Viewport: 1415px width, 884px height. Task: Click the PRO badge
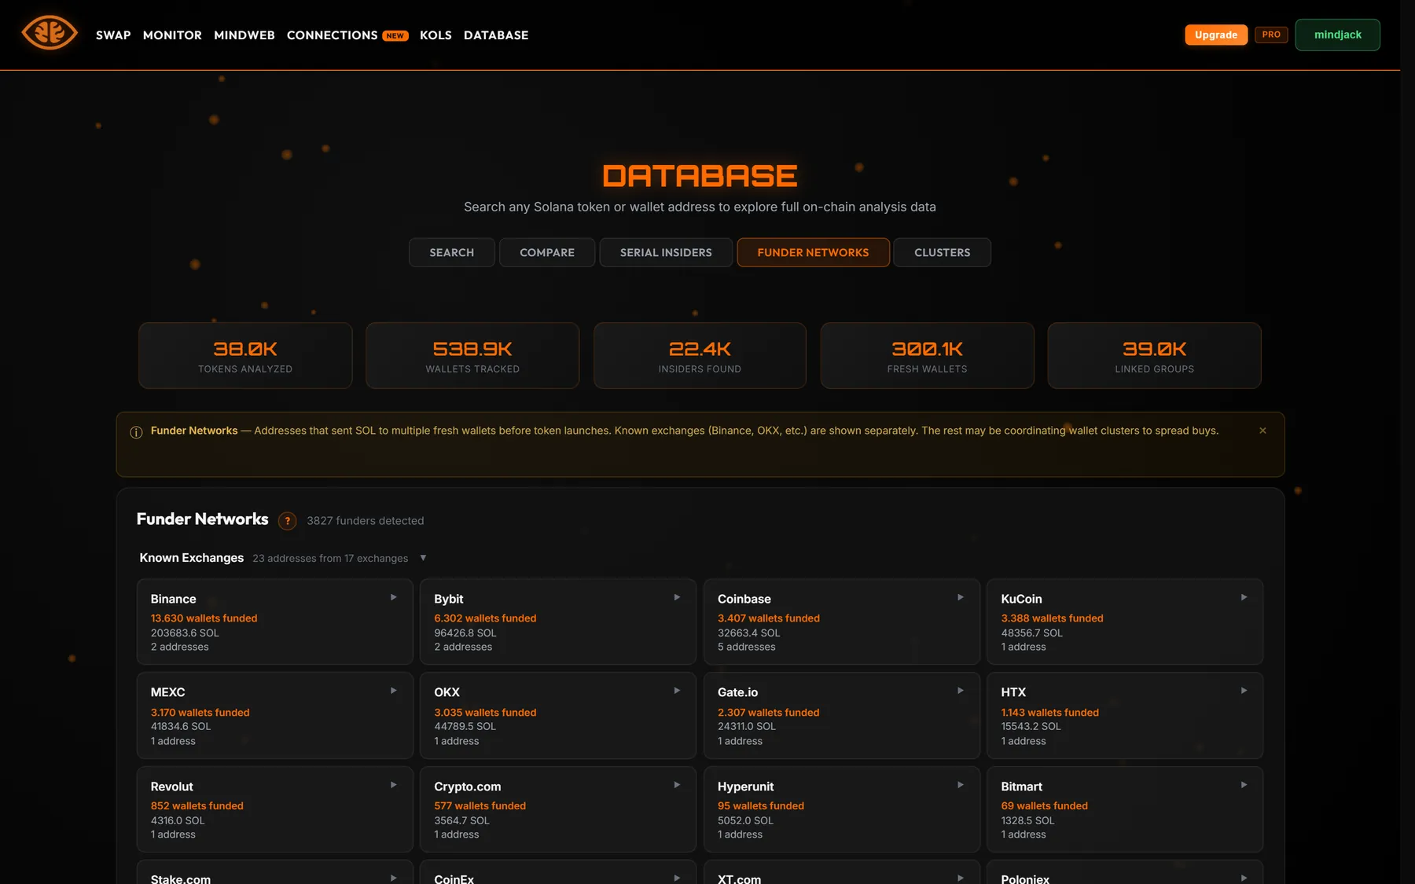point(1271,35)
